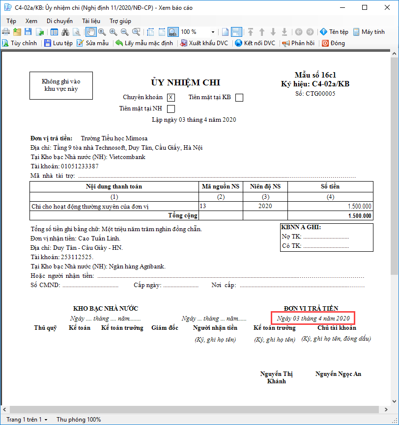
Task: Click the Trường Tiểu học Mimosa text
Action: click(x=114, y=138)
